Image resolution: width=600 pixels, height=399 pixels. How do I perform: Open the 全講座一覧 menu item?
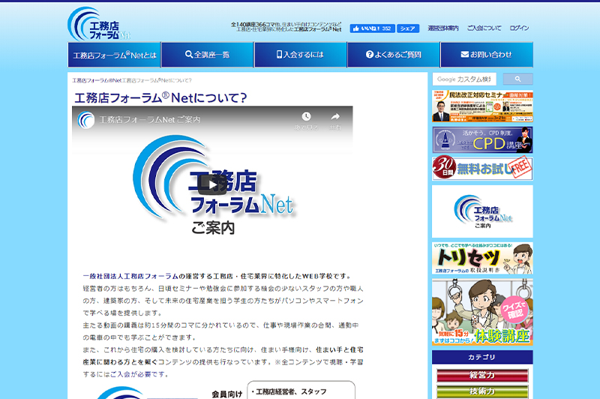click(208, 55)
